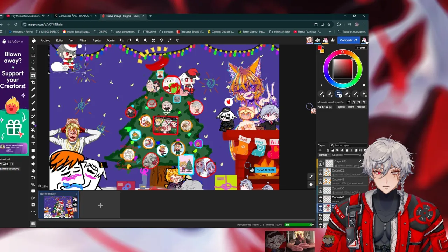448x252 pixels.
Task: Add a new drawing page with plus
Action: click(x=100, y=205)
